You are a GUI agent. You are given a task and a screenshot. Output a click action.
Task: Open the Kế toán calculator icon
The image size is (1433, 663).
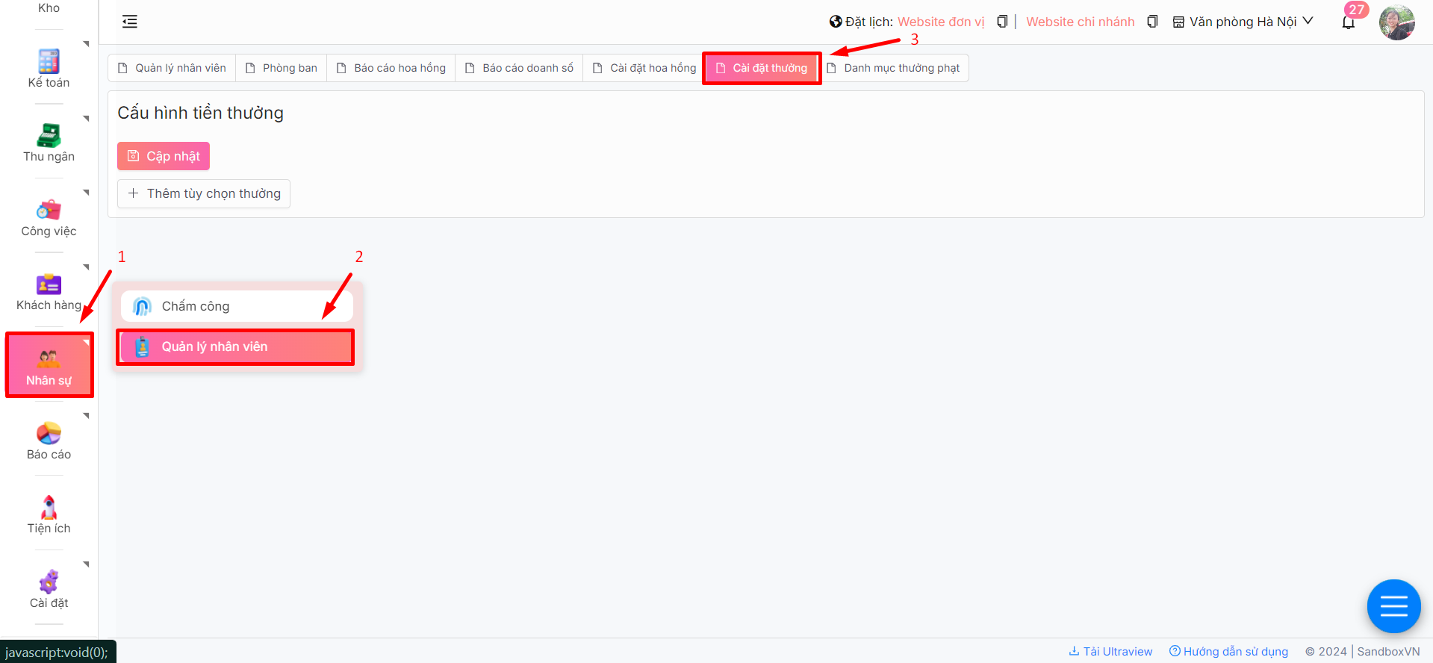point(49,61)
